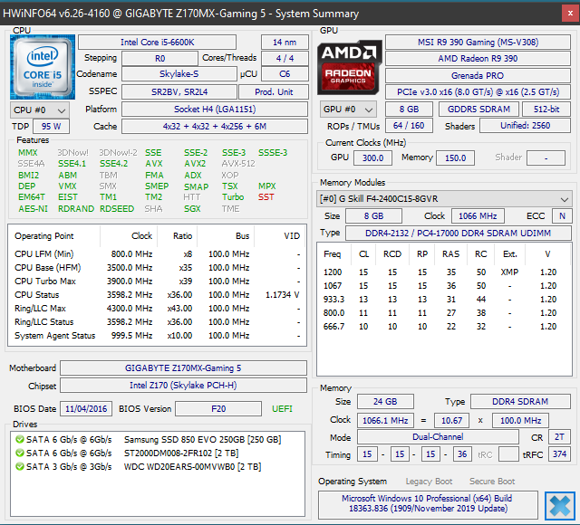
Task: Select the MSI R9 390 Gaming field
Action: point(478,43)
